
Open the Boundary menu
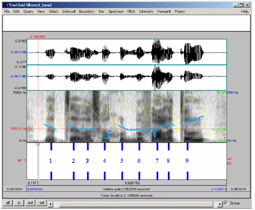click(86, 11)
